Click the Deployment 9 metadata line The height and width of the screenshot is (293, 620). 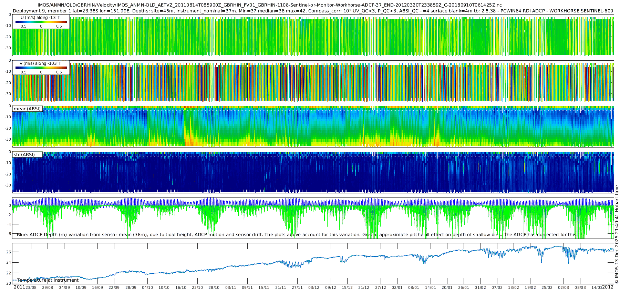tap(313, 11)
